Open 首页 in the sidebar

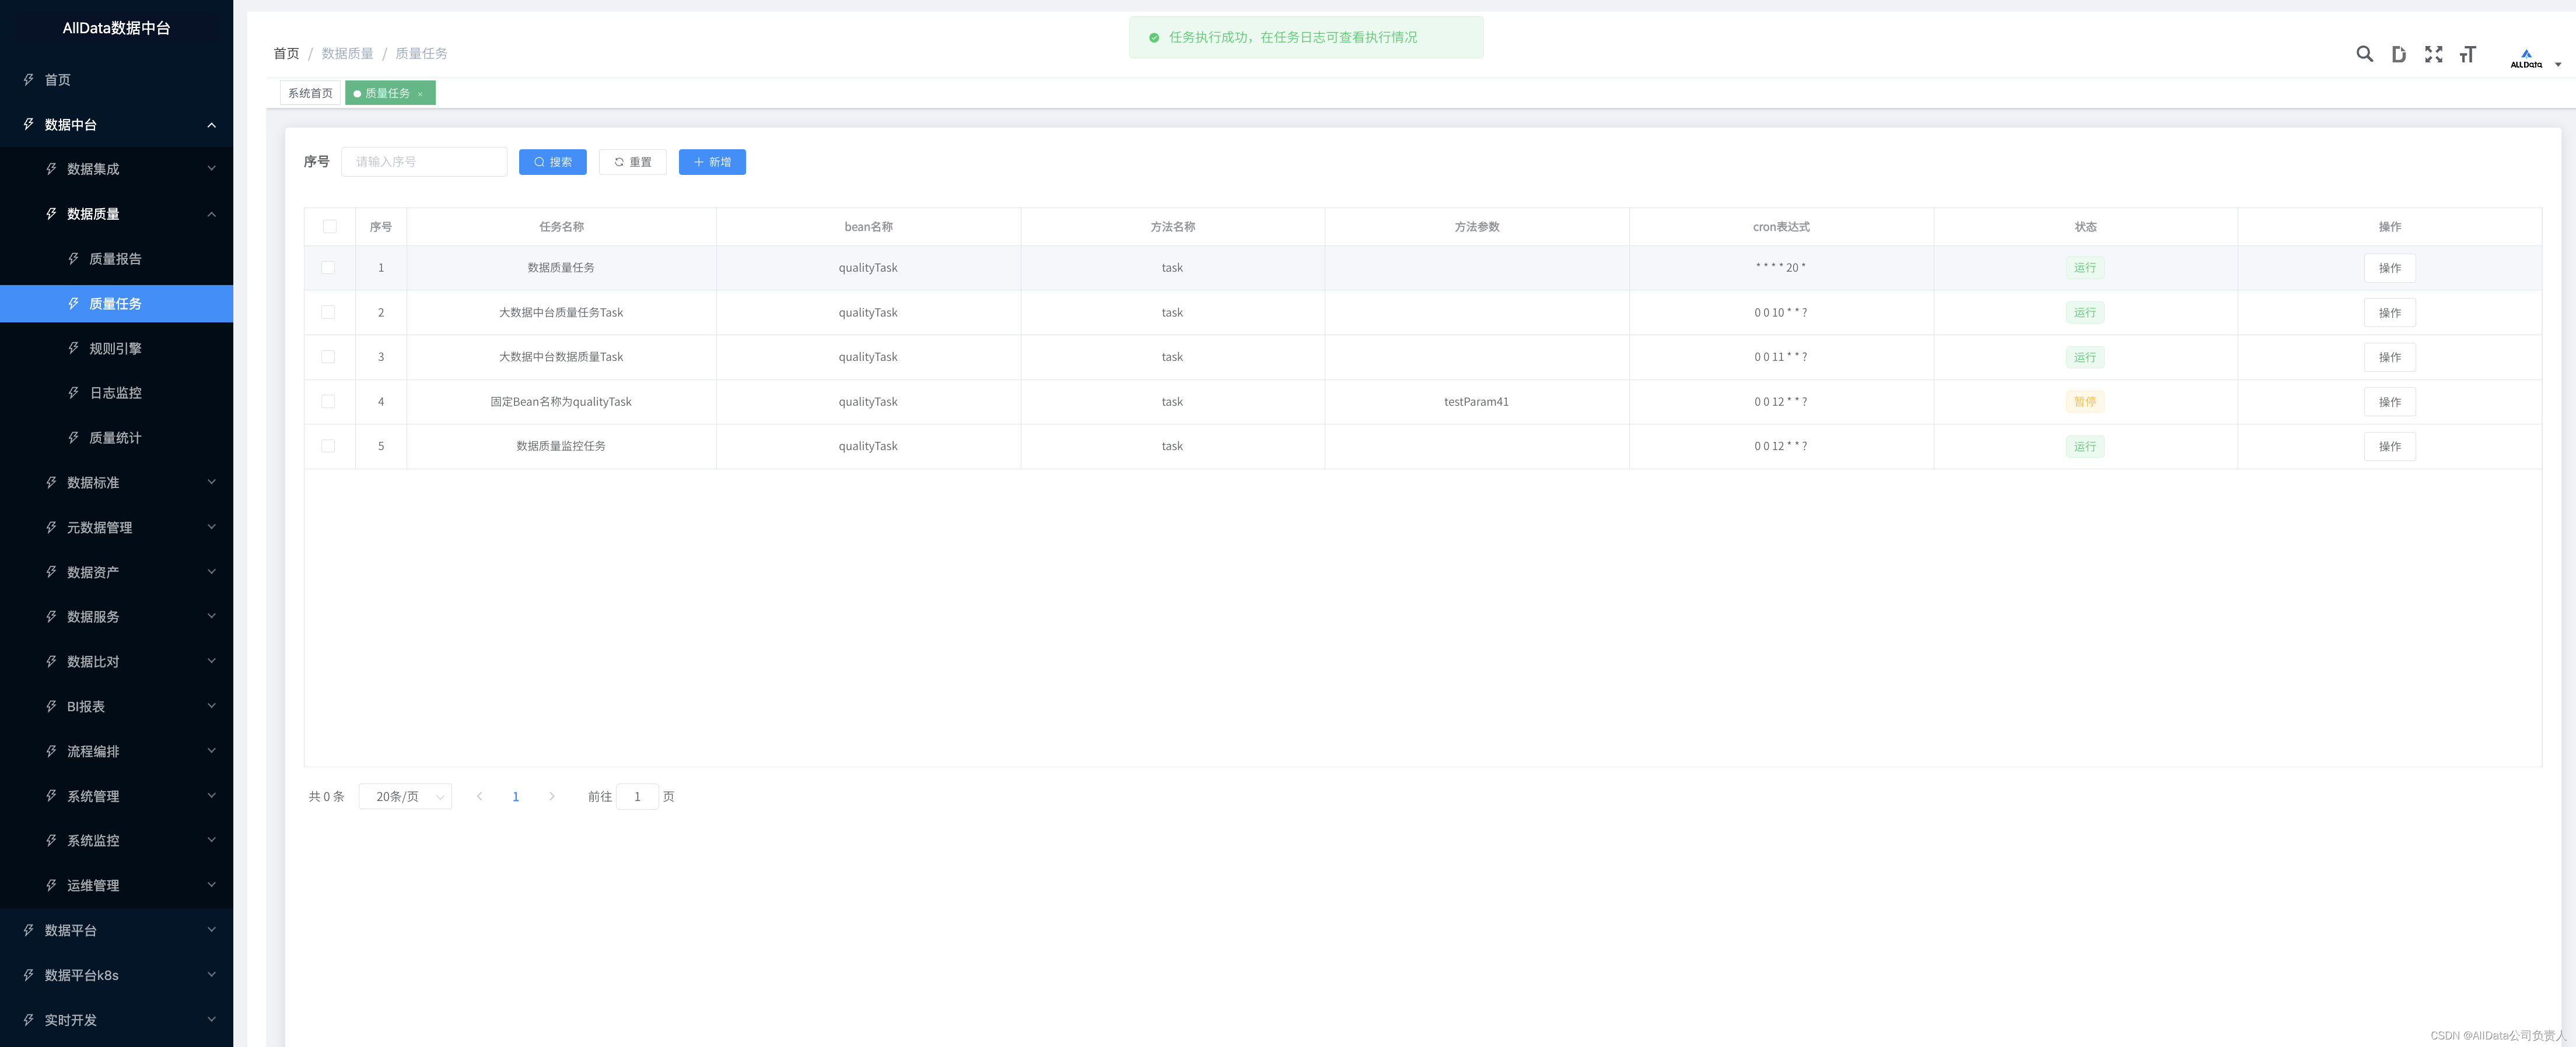[116, 80]
